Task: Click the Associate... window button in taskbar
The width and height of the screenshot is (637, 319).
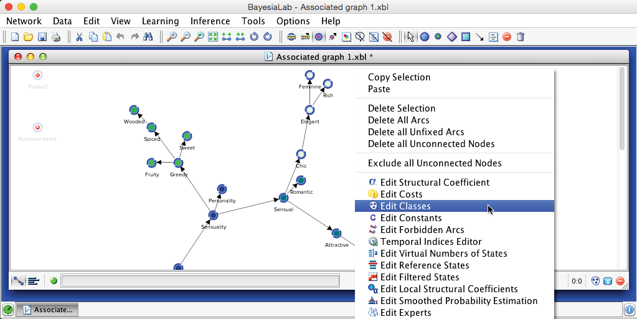Action: (47, 309)
